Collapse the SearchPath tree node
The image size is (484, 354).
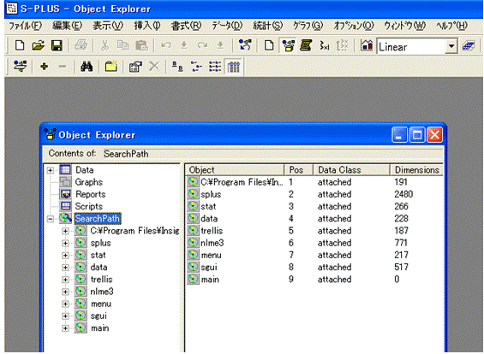(x=50, y=219)
